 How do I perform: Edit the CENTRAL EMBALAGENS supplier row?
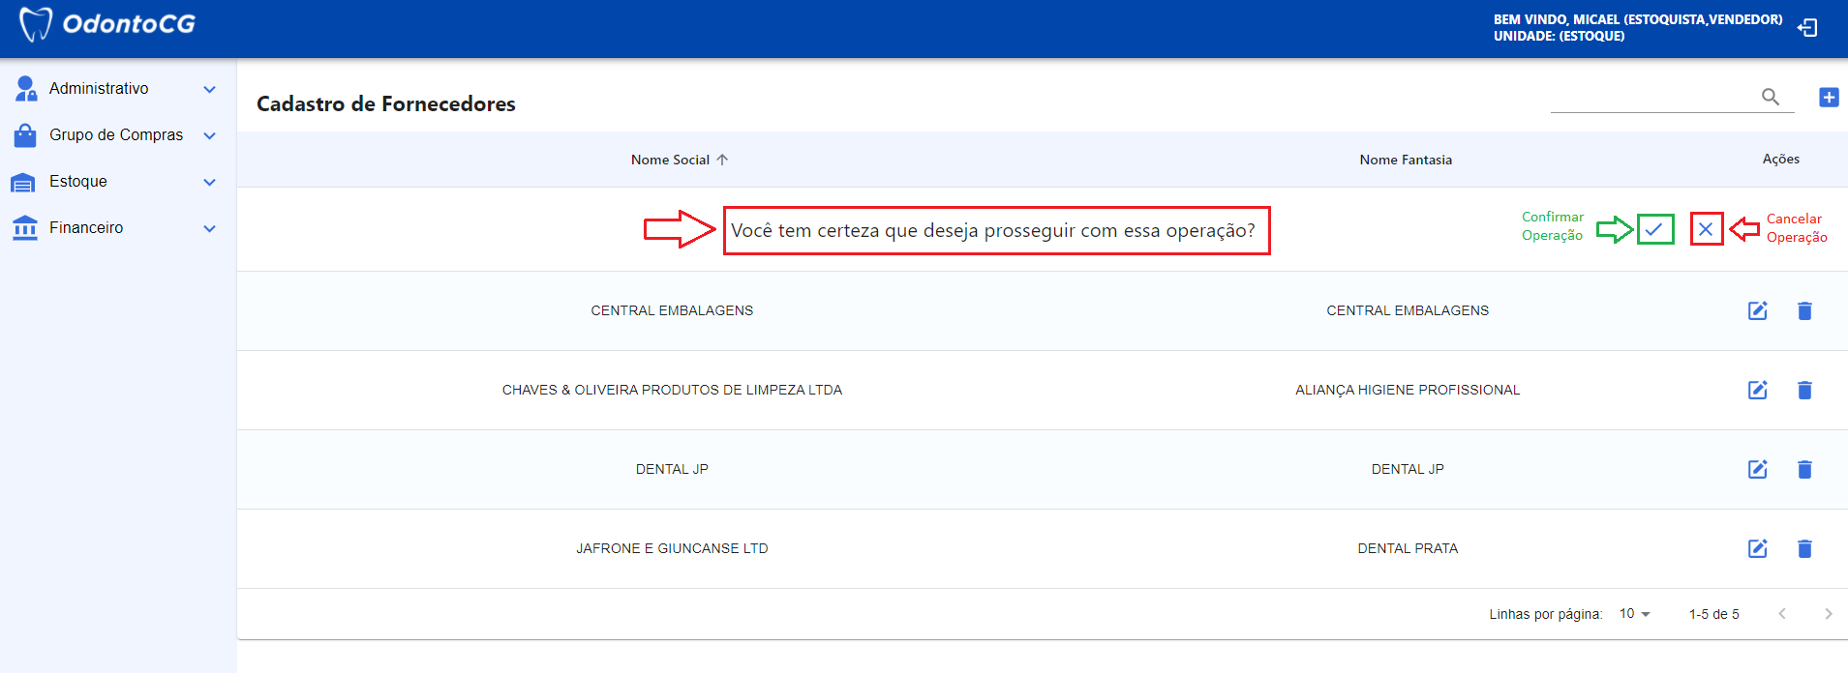click(x=1757, y=310)
